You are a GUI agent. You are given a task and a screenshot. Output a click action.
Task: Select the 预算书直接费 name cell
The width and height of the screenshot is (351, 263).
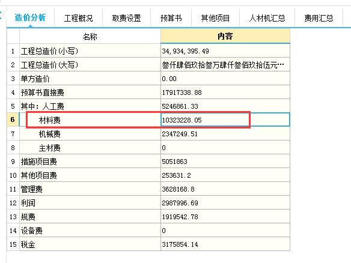click(x=90, y=92)
